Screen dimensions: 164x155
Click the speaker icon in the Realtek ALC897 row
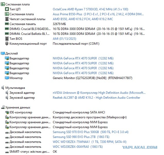pyautogui.click(x=7, y=98)
